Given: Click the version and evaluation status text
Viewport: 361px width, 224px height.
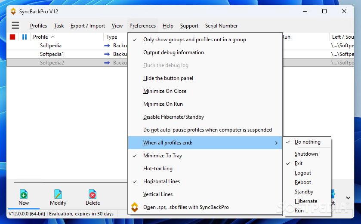Looking at the screenshot, I should (61, 214).
